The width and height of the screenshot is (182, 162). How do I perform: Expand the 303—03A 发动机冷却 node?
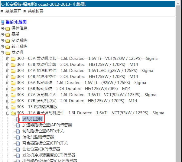click(8, 59)
